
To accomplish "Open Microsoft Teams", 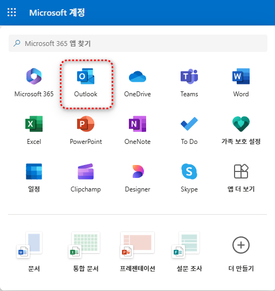I will (x=189, y=83).
